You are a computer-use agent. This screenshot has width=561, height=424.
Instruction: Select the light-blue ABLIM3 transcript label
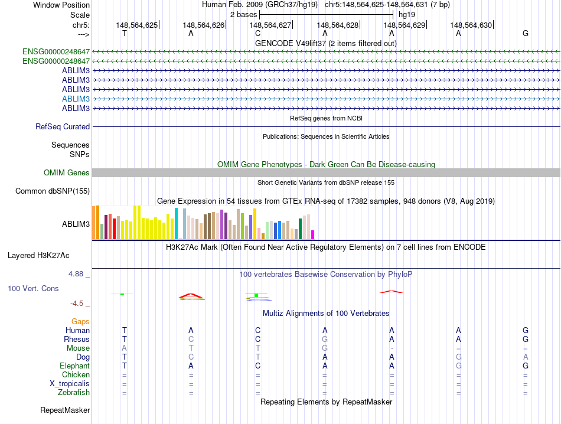76,99
